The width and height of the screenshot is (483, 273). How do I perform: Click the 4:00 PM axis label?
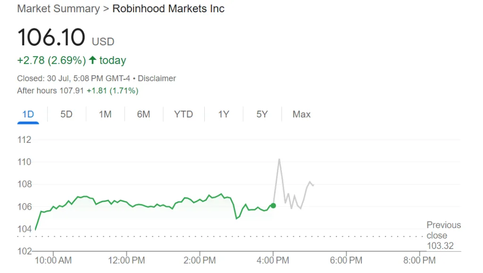[273, 260]
